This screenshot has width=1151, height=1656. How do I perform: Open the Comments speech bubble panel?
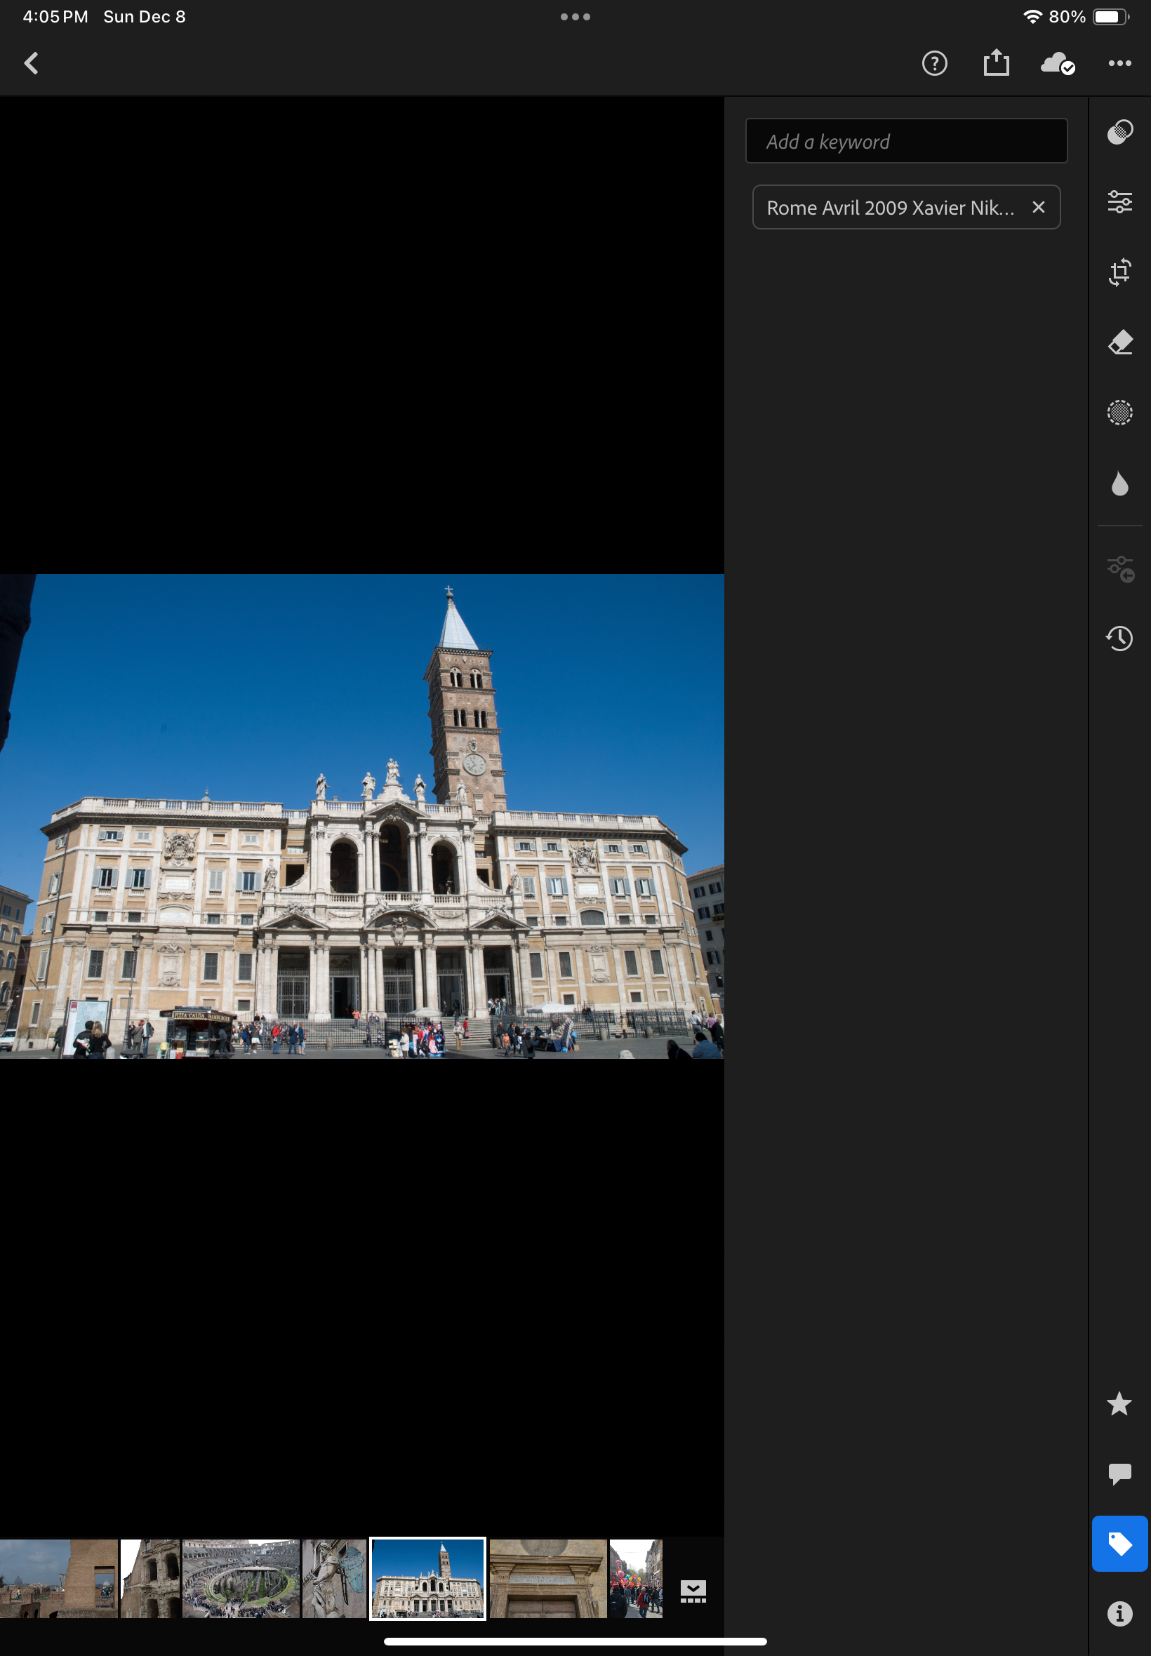(x=1119, y=1473)
